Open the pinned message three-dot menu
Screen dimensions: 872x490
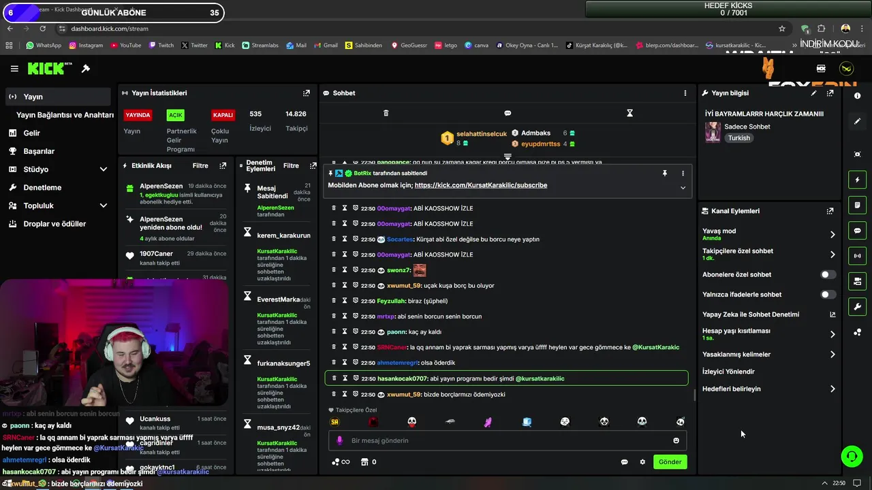(x=683, y=174)
